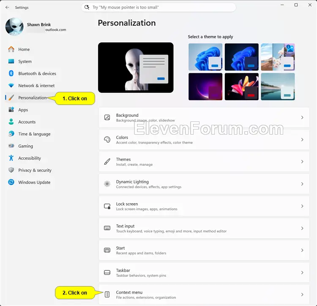Expand the Background settings chevron
This screenshot has width=317, height=306.
click(x=302, y=117)
